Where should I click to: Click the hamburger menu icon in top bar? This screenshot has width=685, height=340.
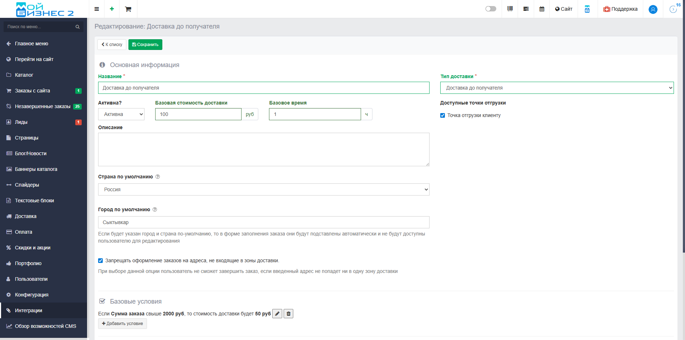[96, 9]
